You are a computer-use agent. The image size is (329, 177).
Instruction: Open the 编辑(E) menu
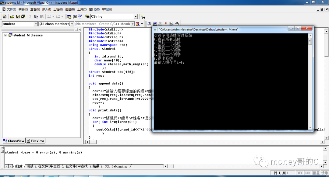[23, 9]
